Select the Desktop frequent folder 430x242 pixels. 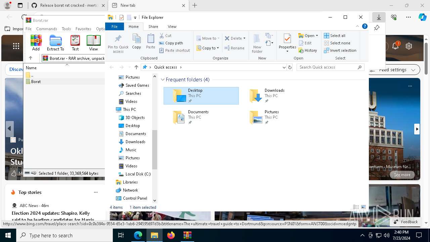201,96
